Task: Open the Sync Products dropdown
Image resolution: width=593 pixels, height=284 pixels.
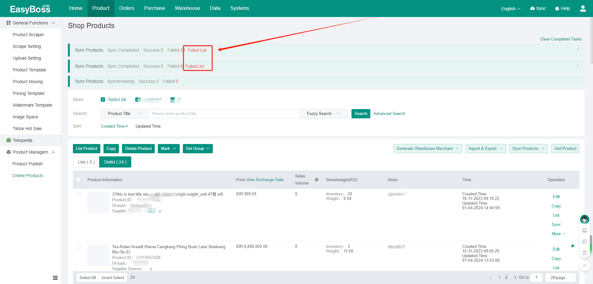Action: [528, 149]
